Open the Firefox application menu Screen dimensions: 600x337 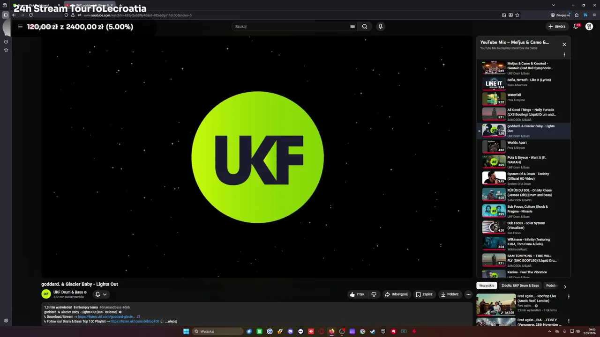[594, 15]
